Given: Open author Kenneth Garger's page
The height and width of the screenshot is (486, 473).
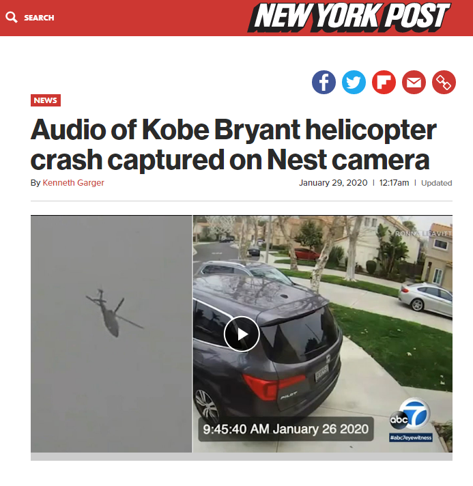Looking at the screenshot, I should click(x=73, y=182).
